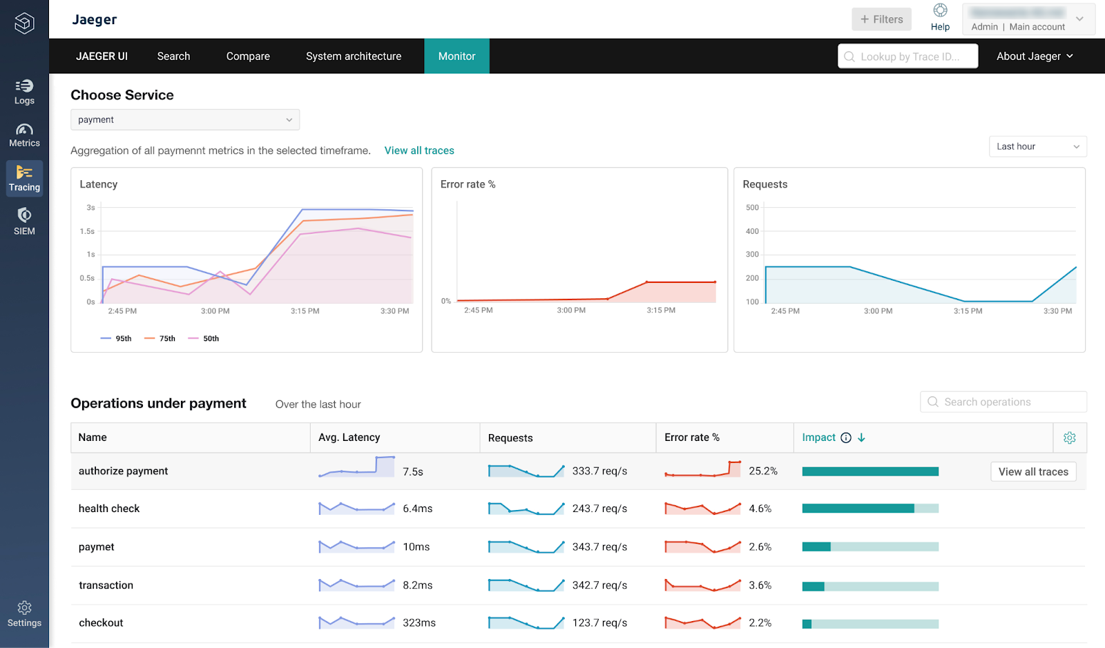Click the Filters button

(x=881, y=19)
